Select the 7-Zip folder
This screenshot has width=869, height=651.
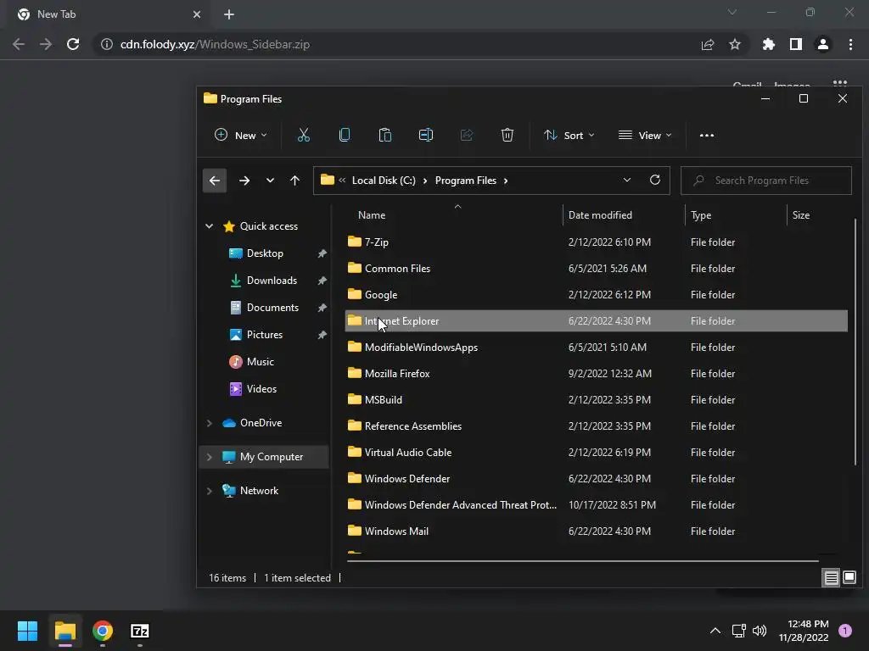coord(596,242)
